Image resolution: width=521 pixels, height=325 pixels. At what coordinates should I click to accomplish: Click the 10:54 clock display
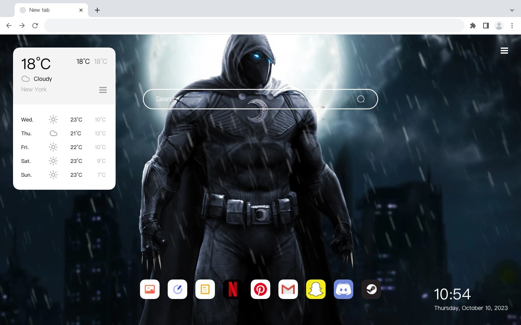click(452, 294)
